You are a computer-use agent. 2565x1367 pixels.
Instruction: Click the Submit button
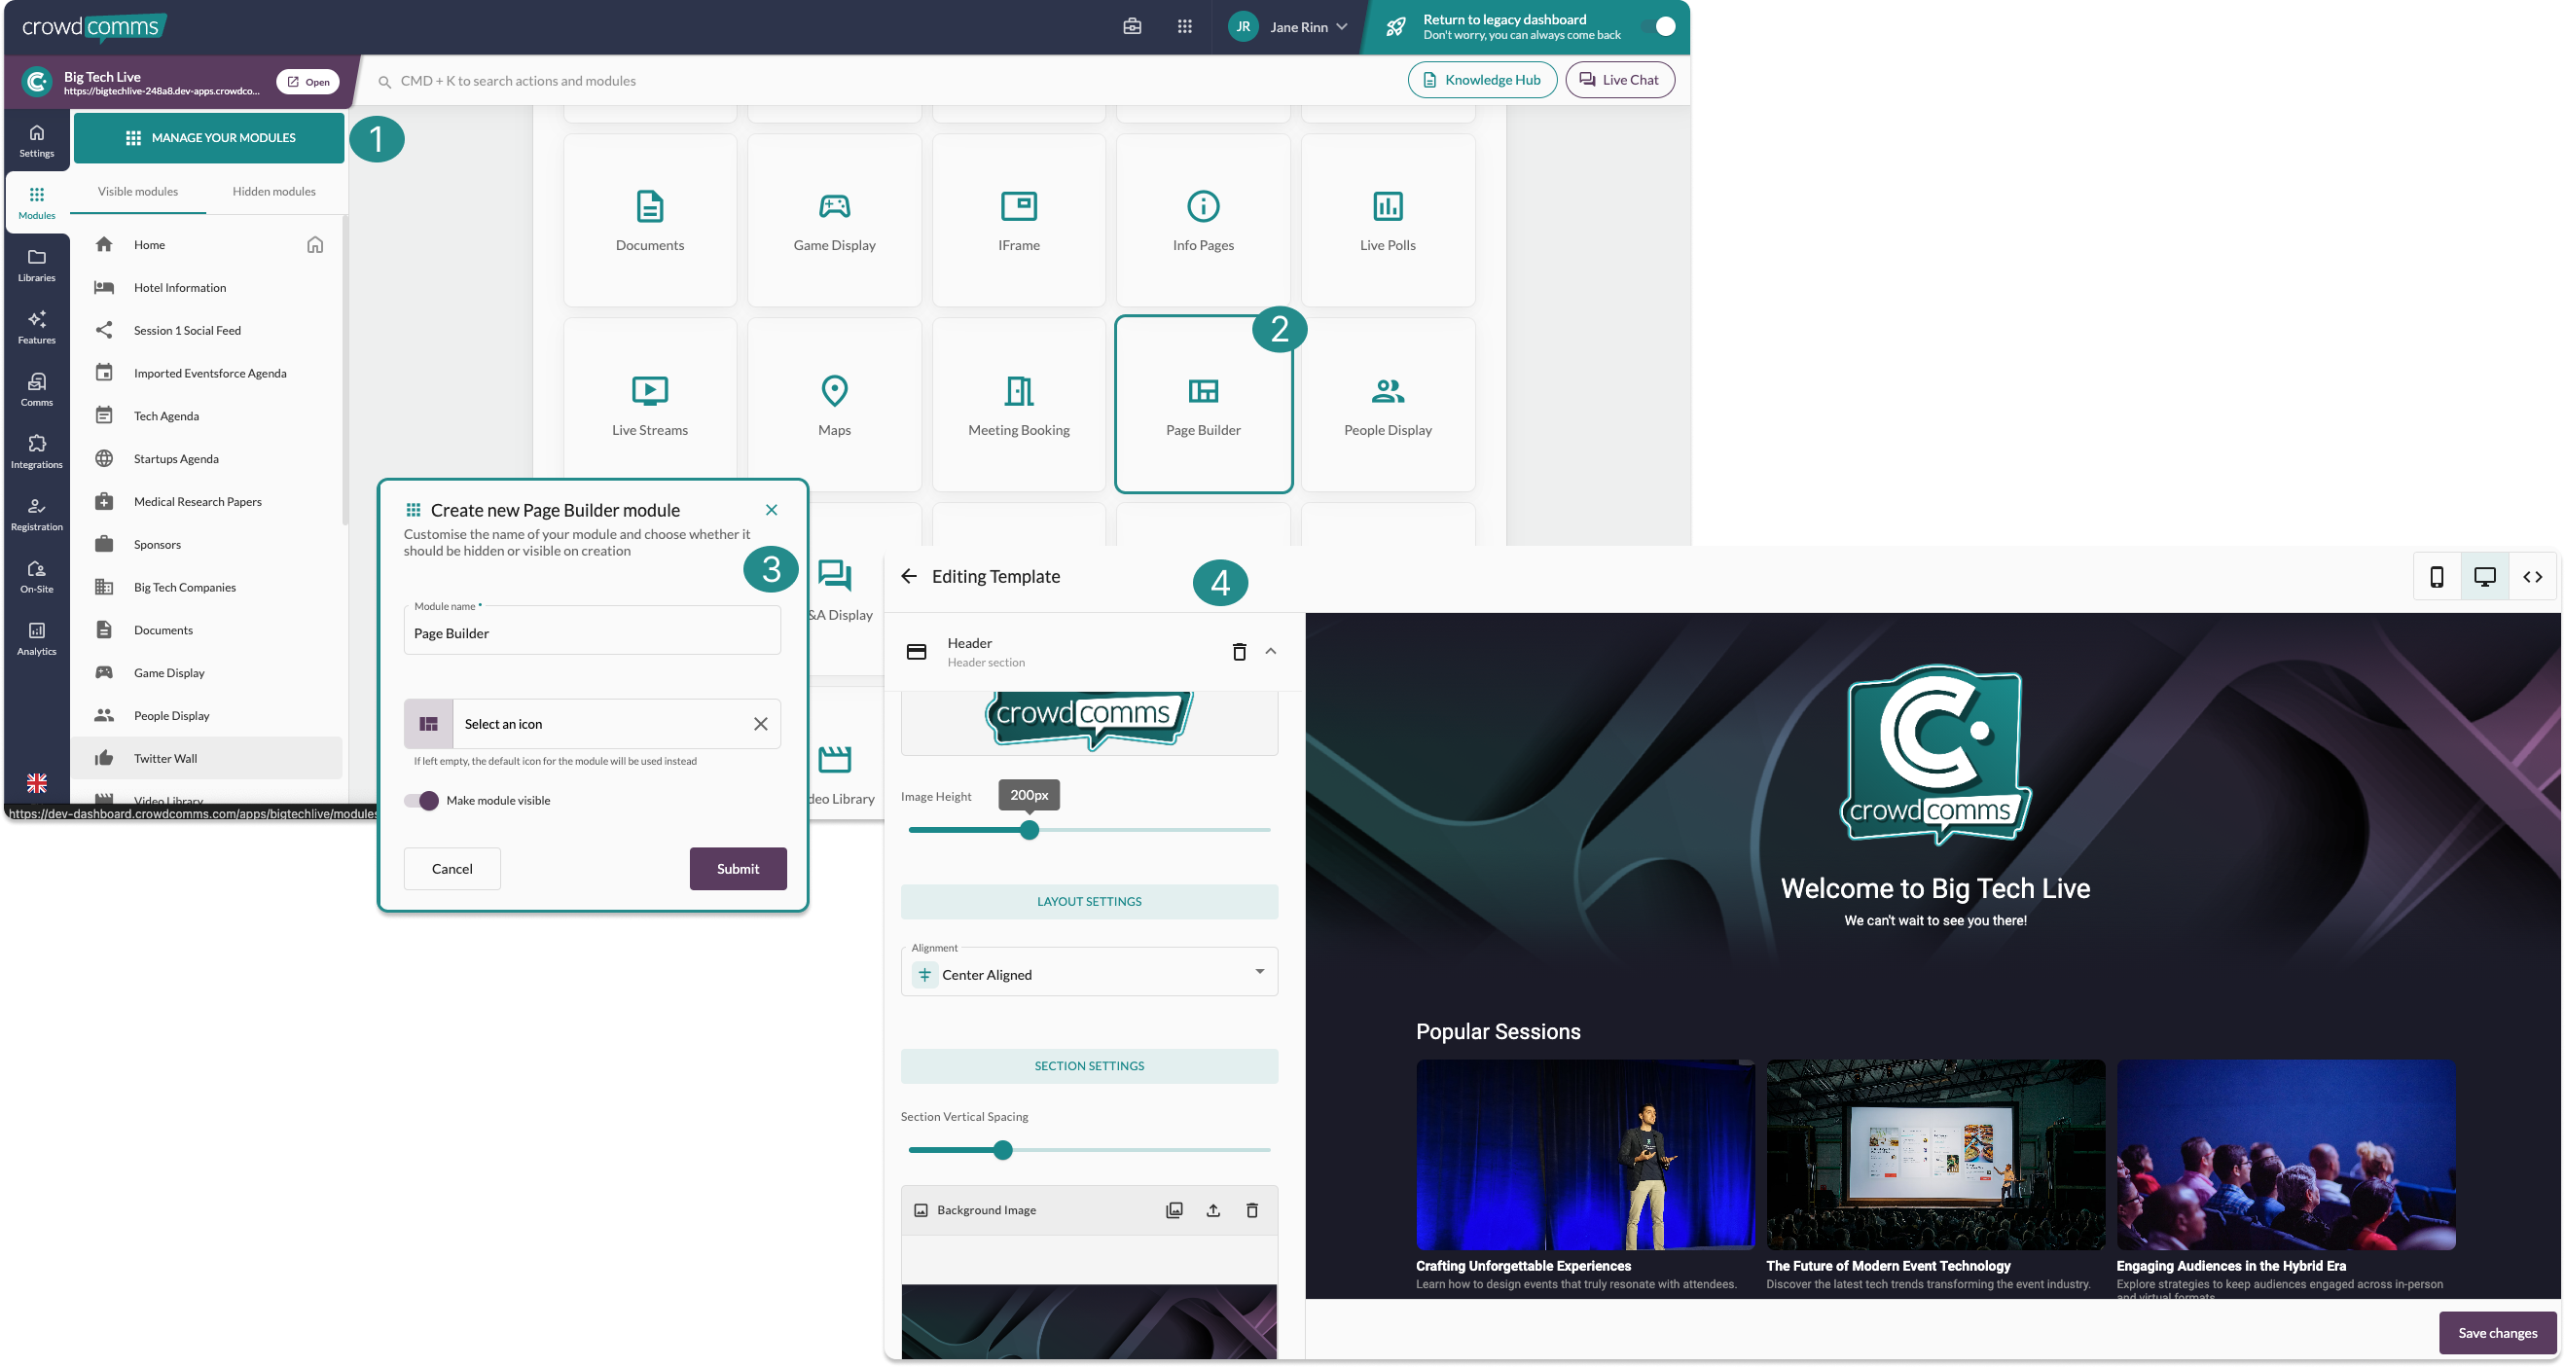click(x=738, y=868)
